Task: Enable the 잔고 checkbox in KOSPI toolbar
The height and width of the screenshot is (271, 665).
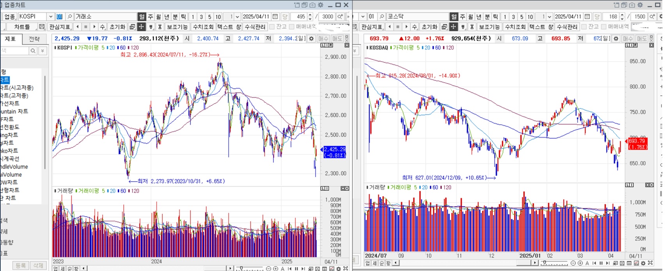Action: pyautogui.click(x=272, y=27)
